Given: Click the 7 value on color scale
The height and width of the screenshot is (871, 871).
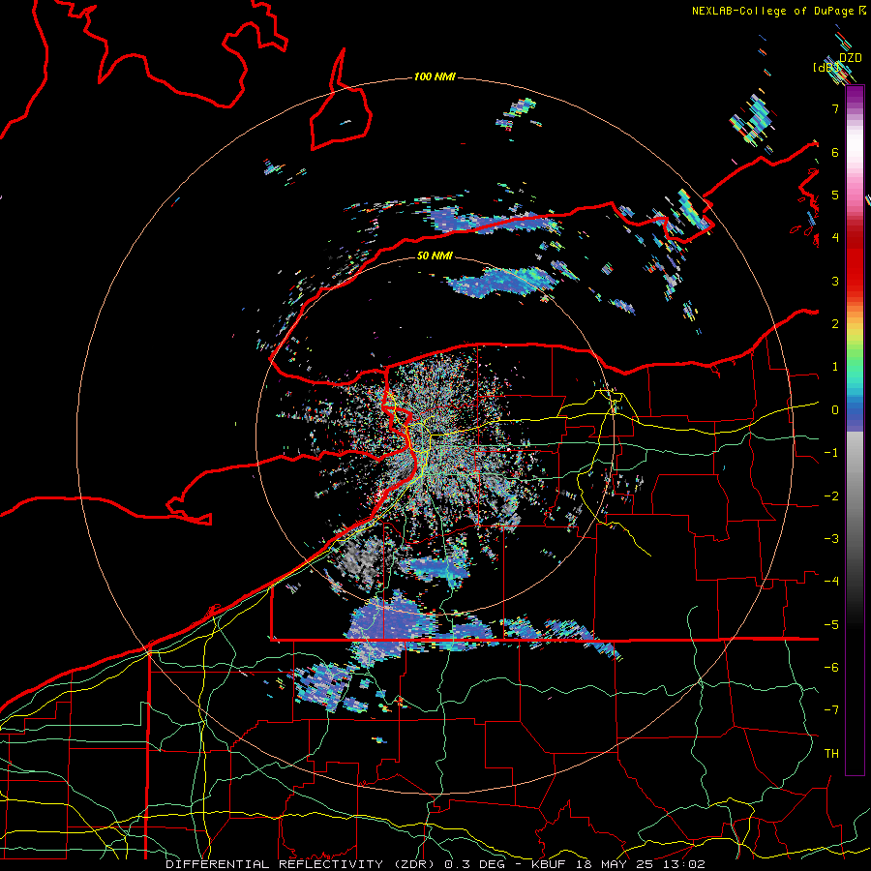Looking at the screenshot, I should 835,108.
